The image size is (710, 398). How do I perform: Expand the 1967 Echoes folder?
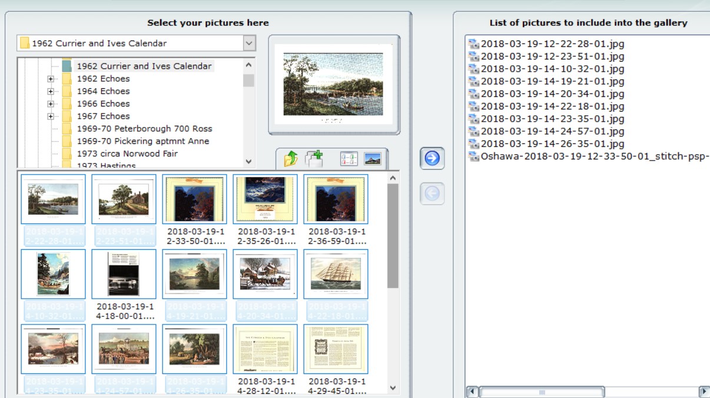(51, 116)
